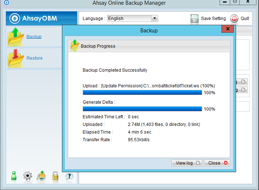This screenshot has width=259, height=190.
Task: Click the Backup Progress header panel
Action: (x=149, y=46)
